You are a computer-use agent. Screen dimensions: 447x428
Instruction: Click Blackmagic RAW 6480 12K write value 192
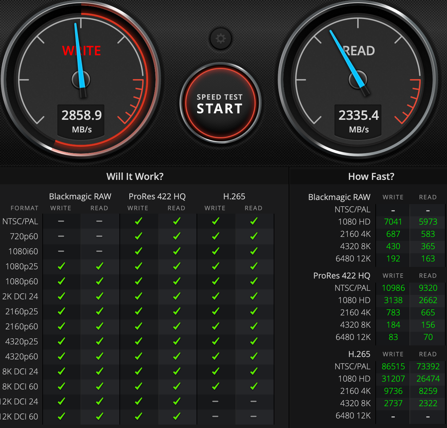[x=393, y=259]
